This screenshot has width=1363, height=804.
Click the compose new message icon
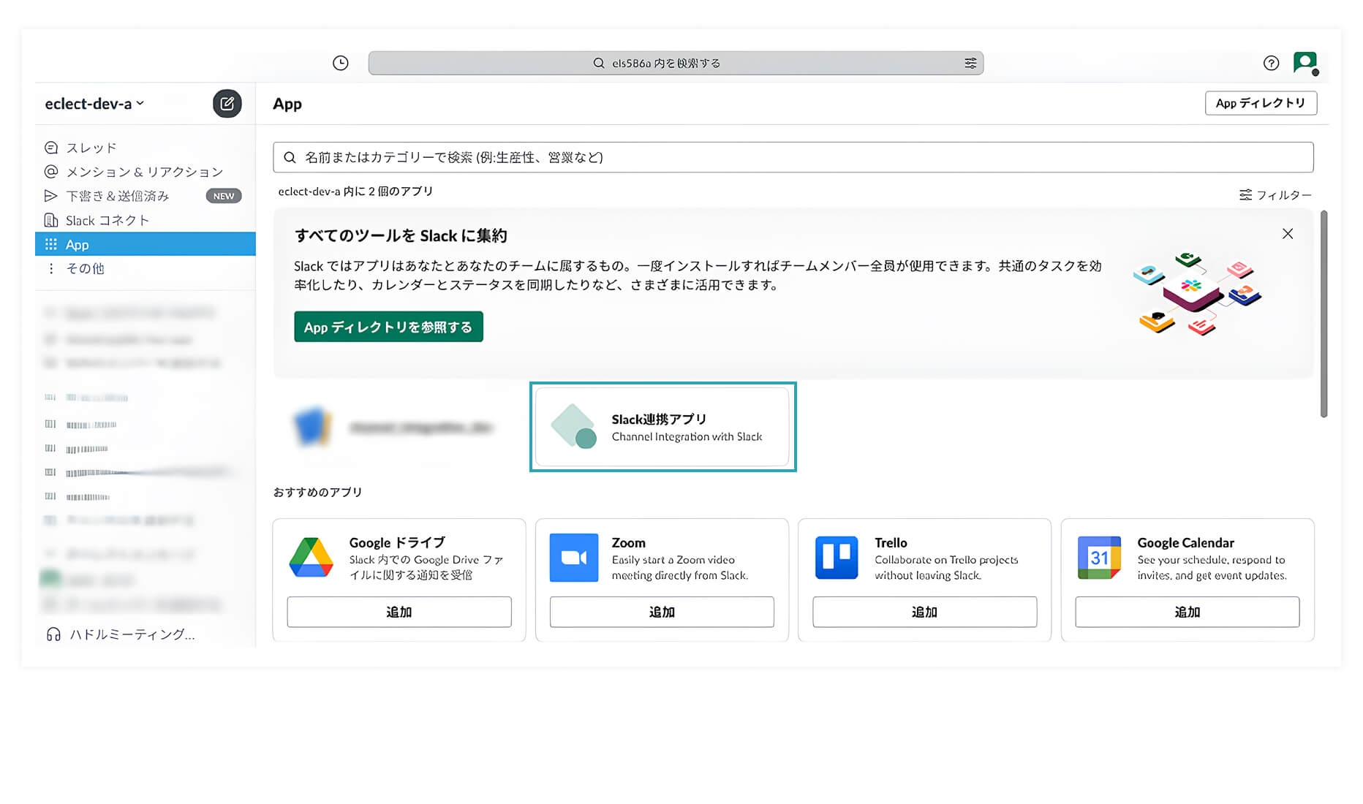(227, 104)
